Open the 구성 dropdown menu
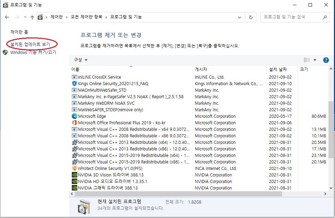335x218 pixels. tap(80, 60)
